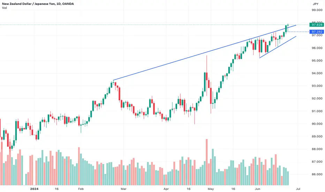Viewport: 325px width, 192px height.
Task: Click the Feb label on time axis
Action: tap(81, 189)
